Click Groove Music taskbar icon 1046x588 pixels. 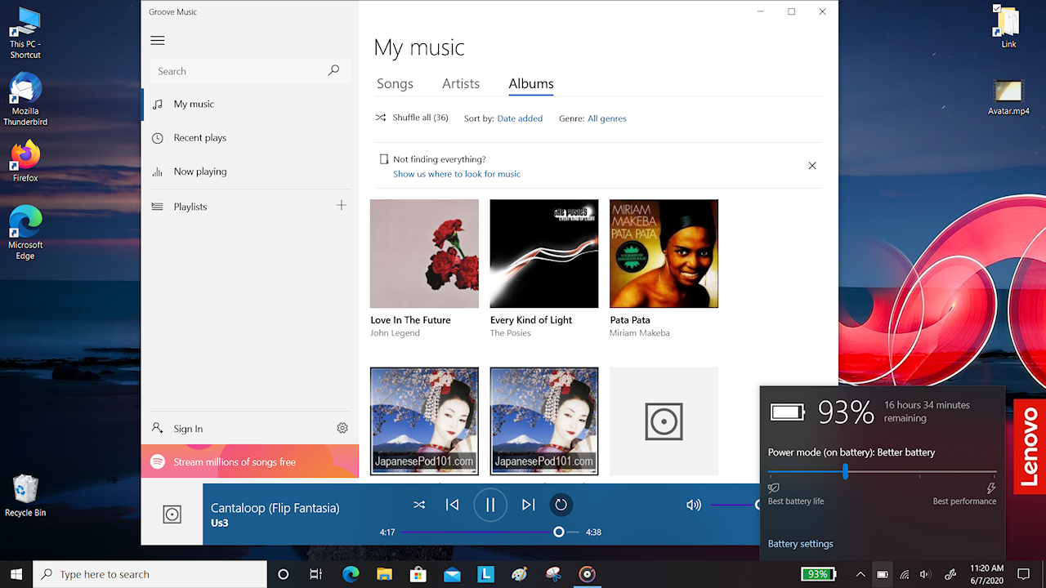pyautogui.click(x=587, y=574)
